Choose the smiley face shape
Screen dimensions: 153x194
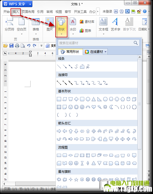pyautogui.click(x=71, y=107)
